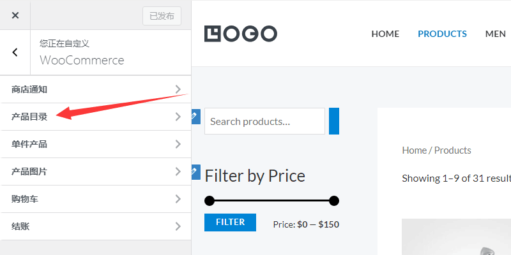Close the customizer with the X icon

coord(15,15)
